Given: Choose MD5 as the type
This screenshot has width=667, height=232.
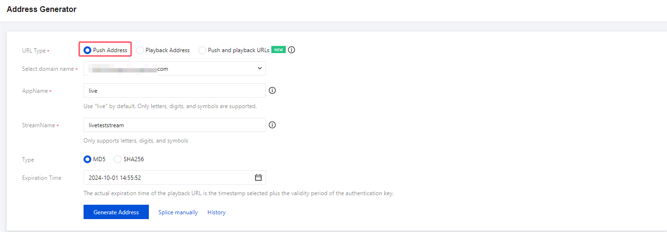Looking at the screenshot, I should (87, 159).
